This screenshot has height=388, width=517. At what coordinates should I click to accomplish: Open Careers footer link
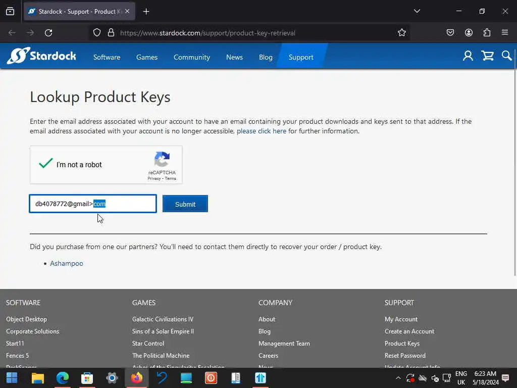tap(269, 356)
